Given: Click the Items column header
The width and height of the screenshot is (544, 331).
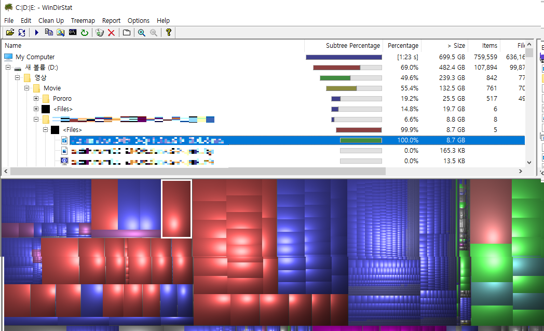Looking at the screenshot, I should point(484,46).
